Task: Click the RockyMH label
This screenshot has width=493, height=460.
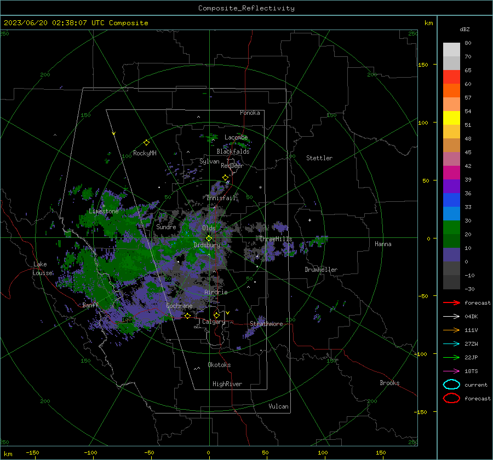Action: [145, 153]
